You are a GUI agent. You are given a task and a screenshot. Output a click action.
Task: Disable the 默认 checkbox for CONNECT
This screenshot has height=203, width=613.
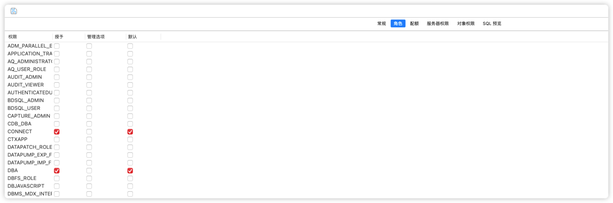pos(130,132)
